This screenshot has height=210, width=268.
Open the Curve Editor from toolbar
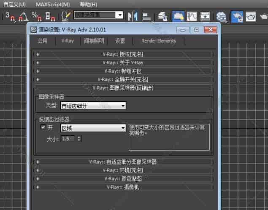(192, 16)
